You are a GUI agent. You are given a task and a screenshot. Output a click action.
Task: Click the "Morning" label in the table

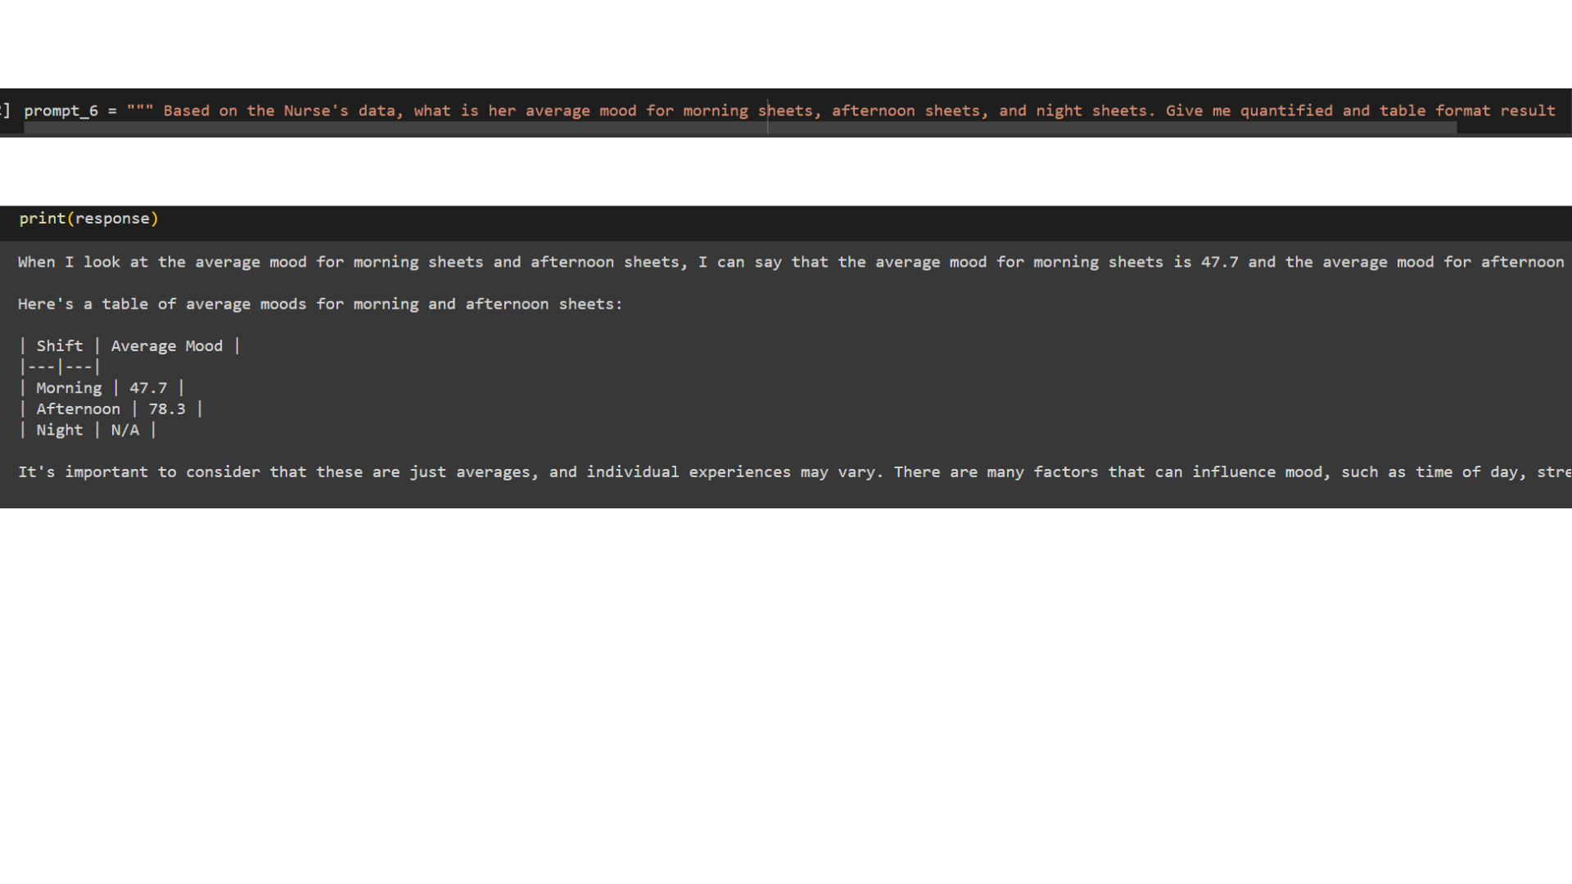(69, 388)
